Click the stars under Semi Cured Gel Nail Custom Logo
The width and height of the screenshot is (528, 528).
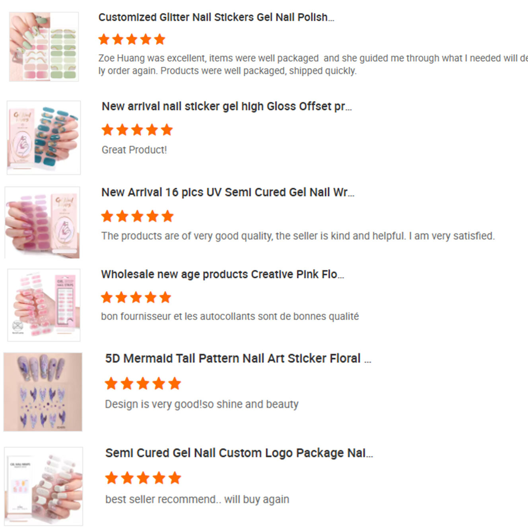tap(143, 478)
